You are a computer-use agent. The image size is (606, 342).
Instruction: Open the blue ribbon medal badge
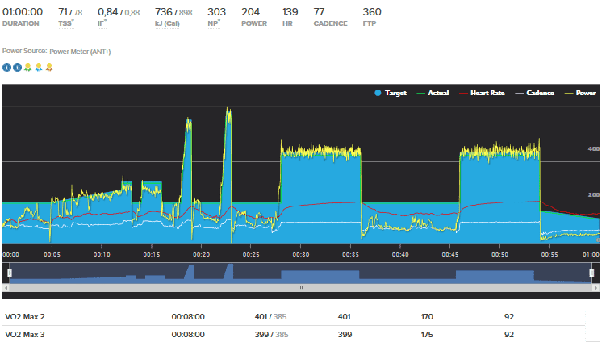[x=38, y=67]
